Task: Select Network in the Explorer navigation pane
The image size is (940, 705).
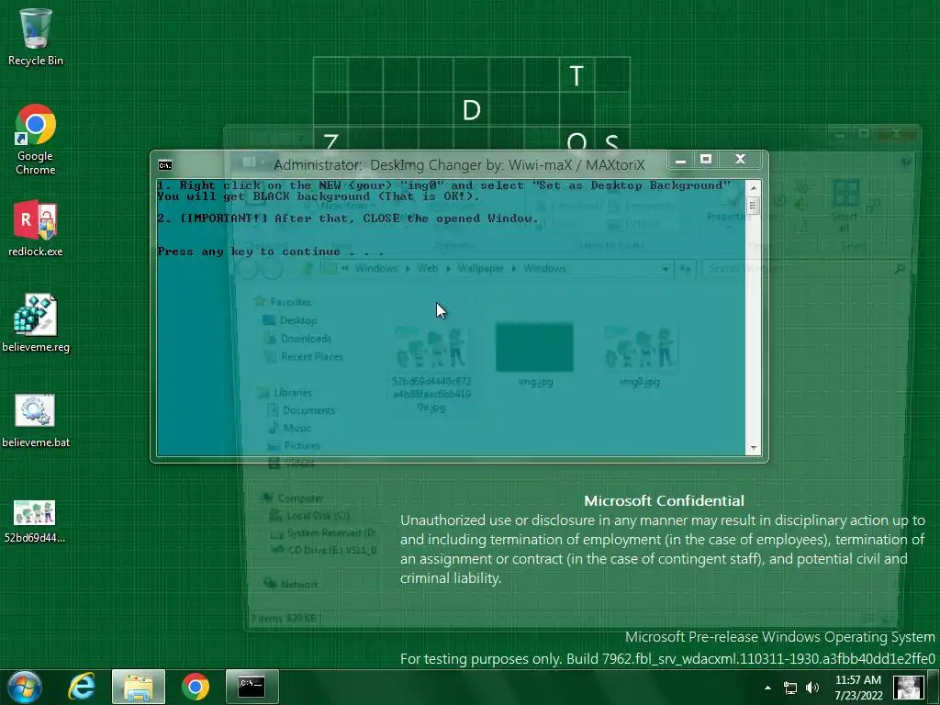Action: (x=291, y=584)
